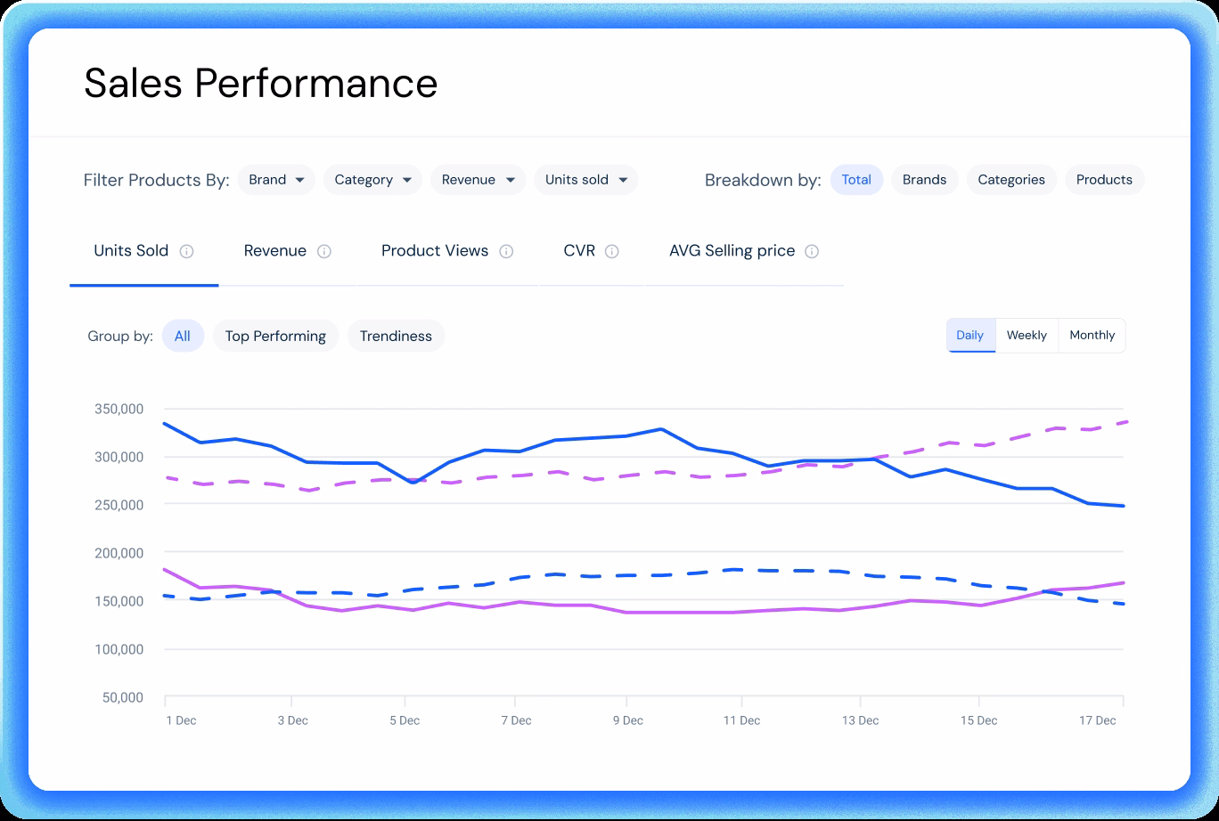Screen dimensions: 1219x821
Task: Click info icon next to Units Sold
Action: (x=186, y=251)
